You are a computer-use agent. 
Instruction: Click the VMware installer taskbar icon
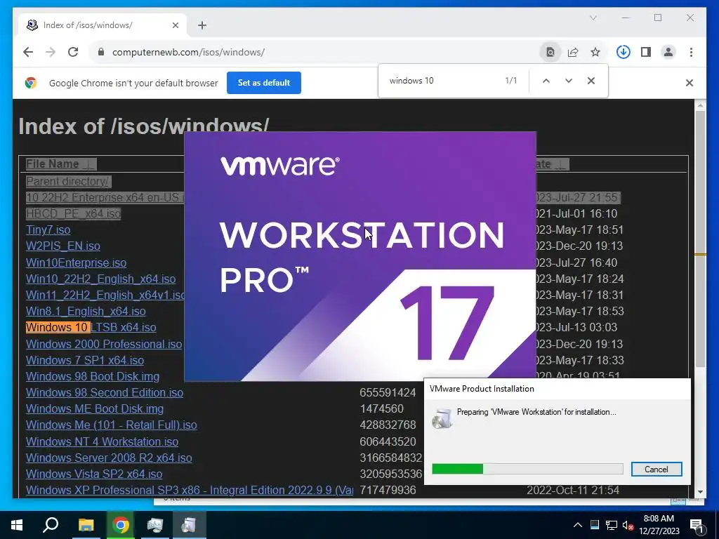[x=190, y=525]
